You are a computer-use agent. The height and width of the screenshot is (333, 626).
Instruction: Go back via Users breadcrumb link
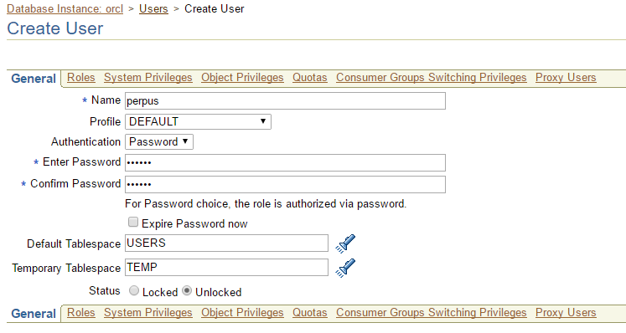pyautogui.click(x=153, y=8)
